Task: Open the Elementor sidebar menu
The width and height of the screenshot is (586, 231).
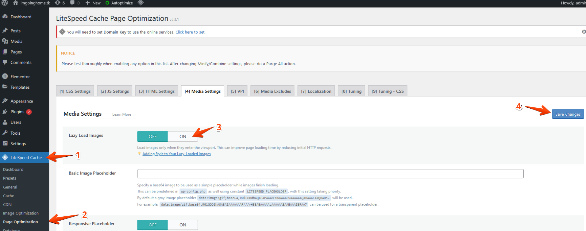Action: tap(20, 76)
